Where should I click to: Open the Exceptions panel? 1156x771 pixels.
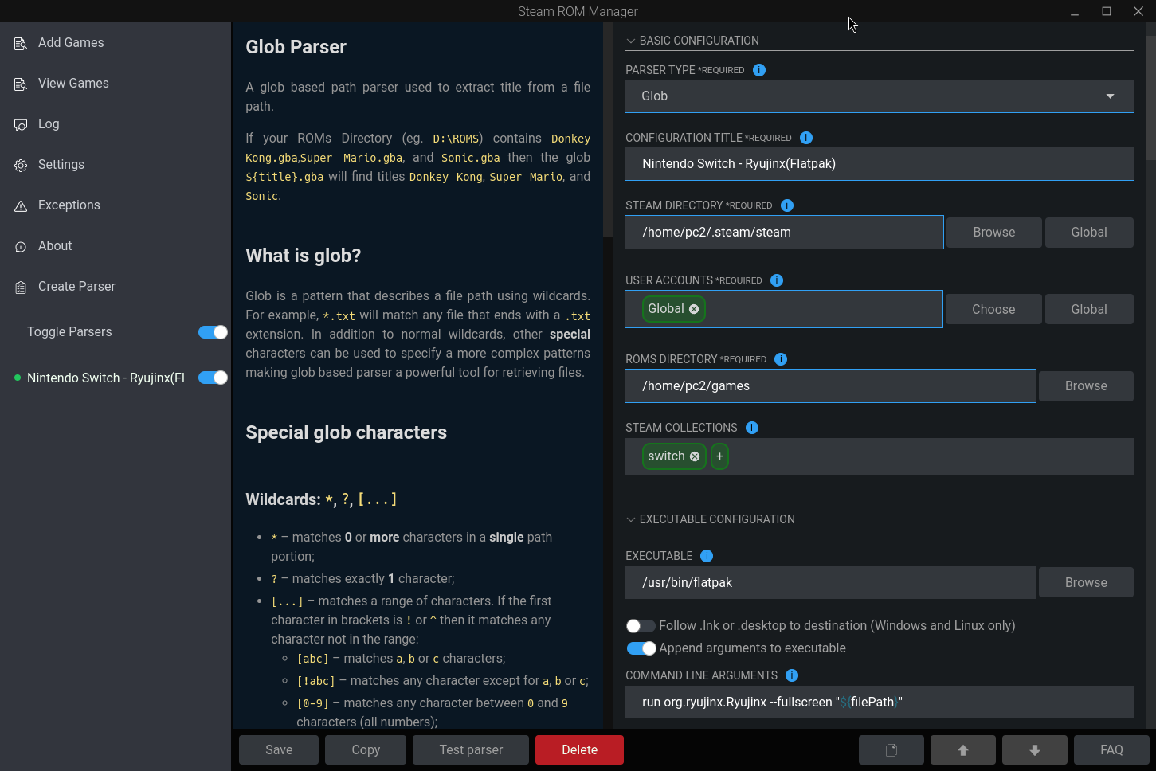click(x=20, y=205)
